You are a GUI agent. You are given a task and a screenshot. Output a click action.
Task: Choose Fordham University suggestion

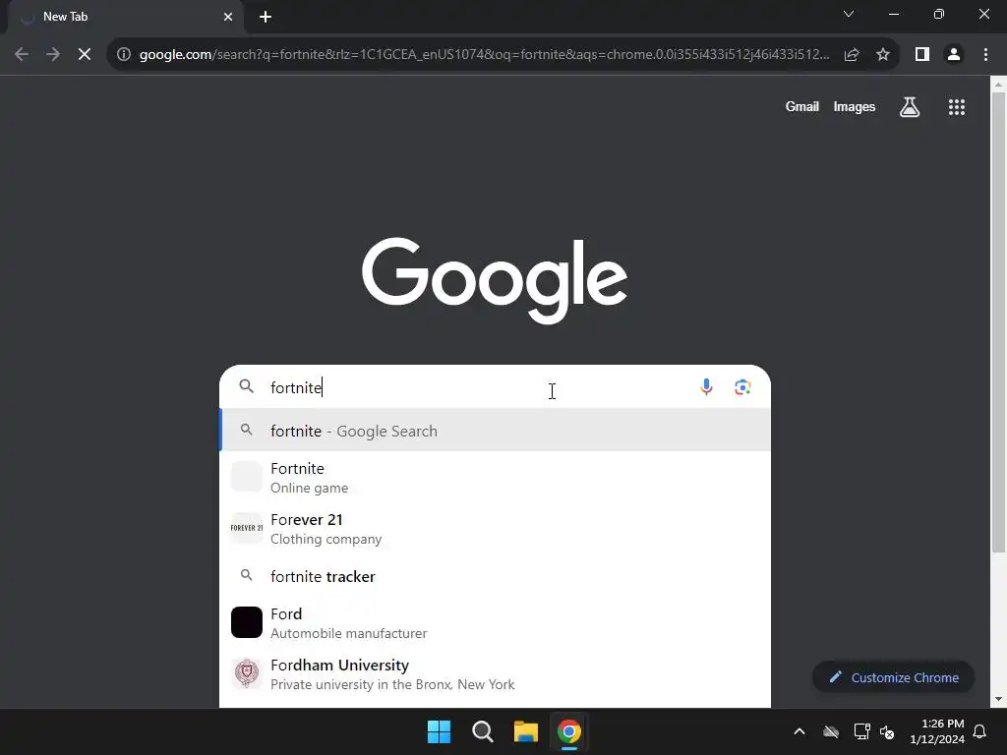[x=496, y=674]
